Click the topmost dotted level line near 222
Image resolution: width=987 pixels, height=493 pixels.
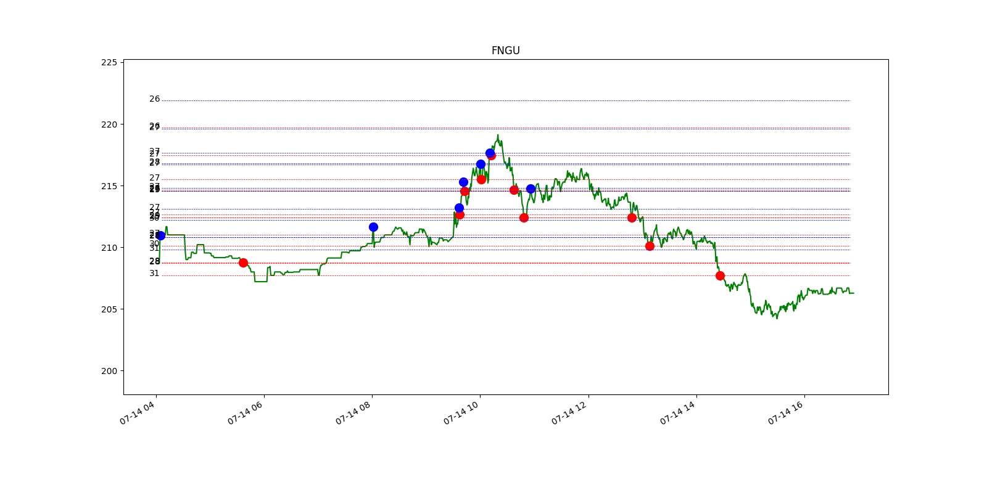pyautogui.click(x=506, y=100)
